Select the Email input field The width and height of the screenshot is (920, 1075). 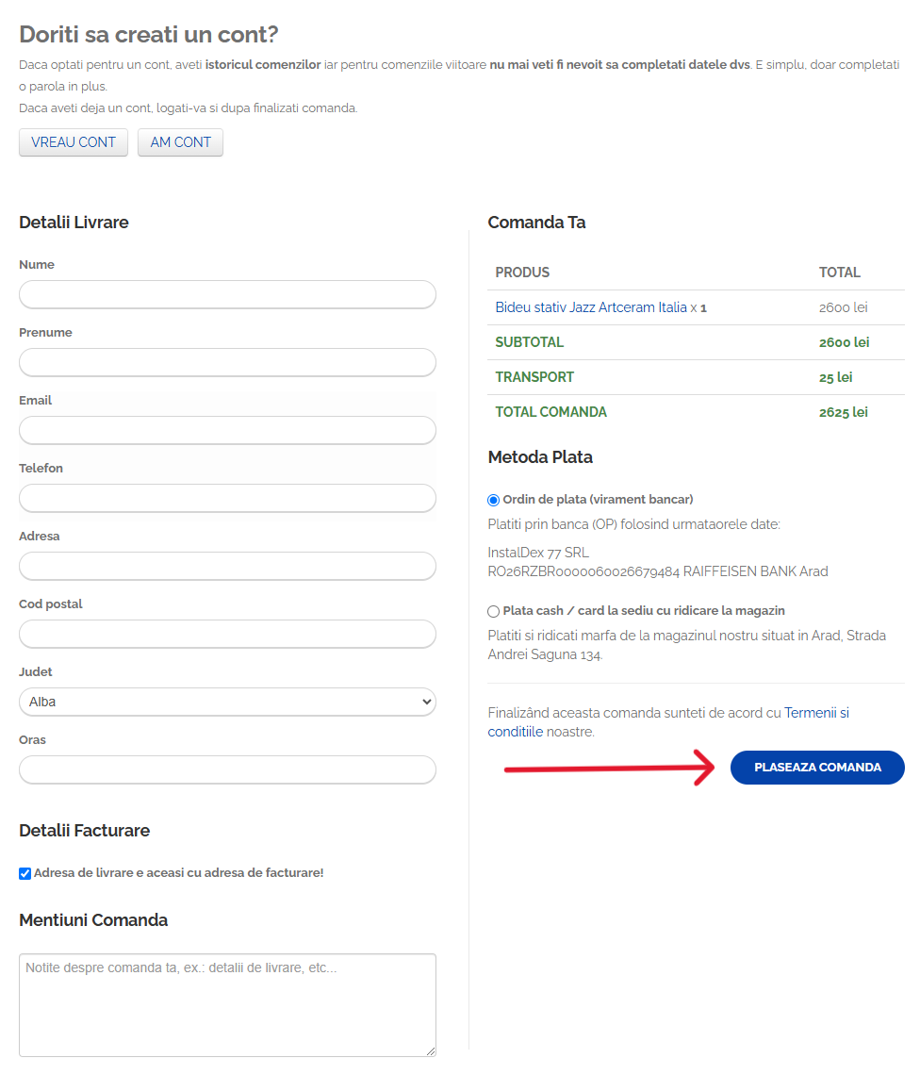tap(227, 430)
